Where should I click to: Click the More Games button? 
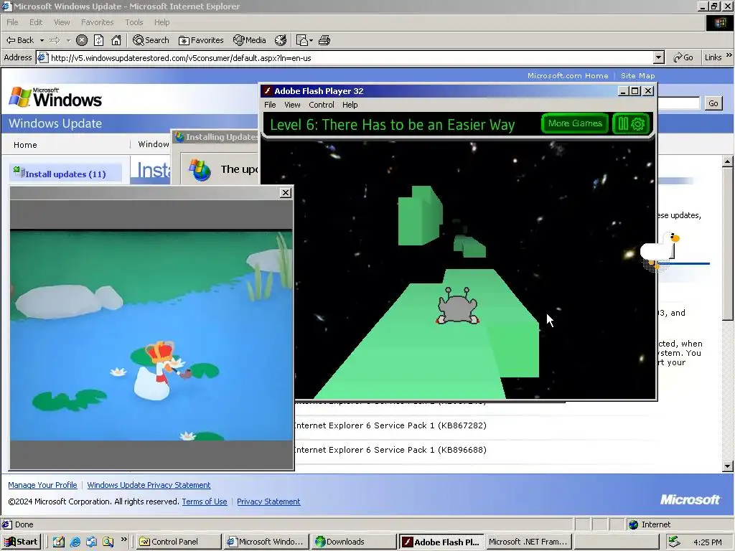tap(575, 123)
